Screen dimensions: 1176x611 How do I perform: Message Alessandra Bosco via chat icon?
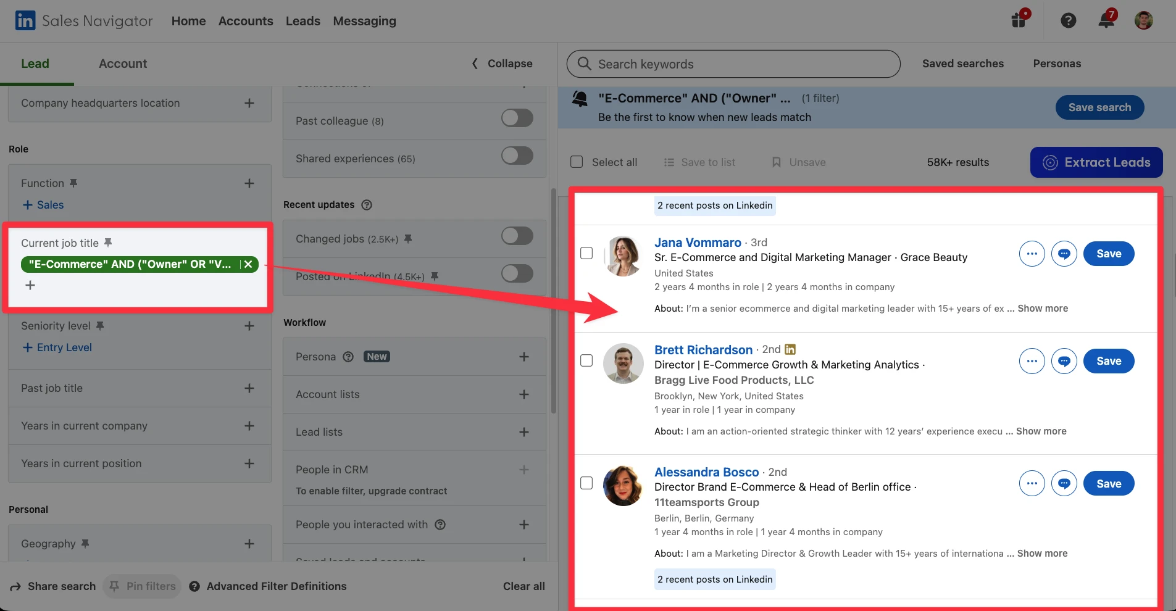1064,483
